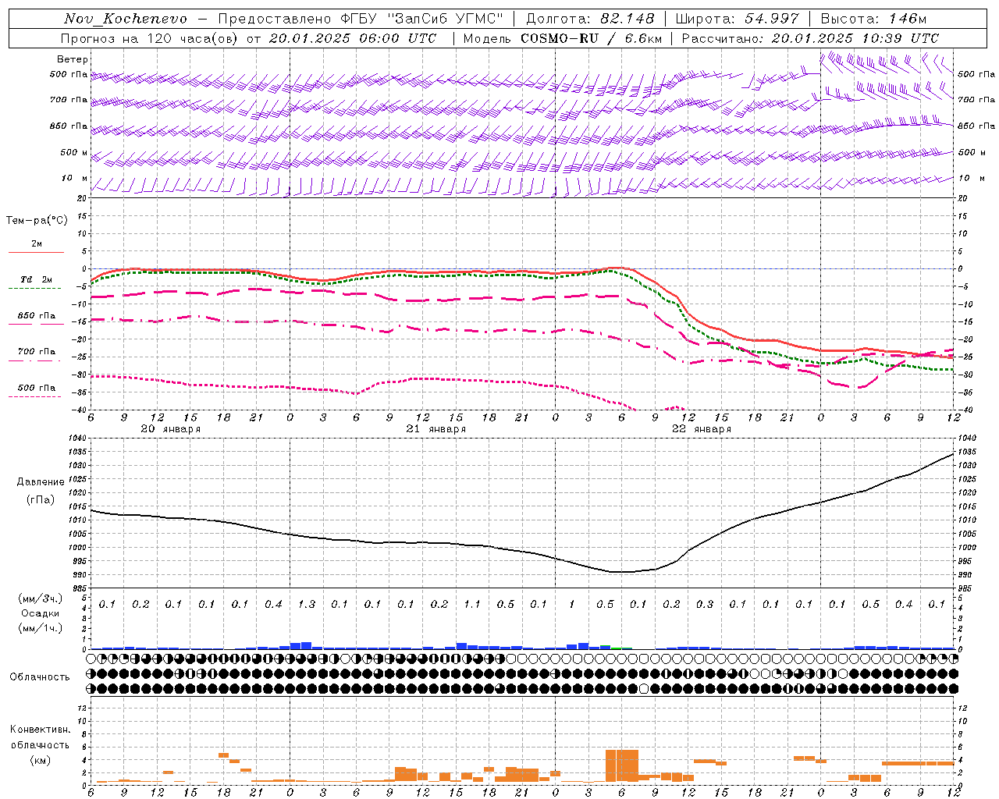
Task: Click the "Тем-ра(°C)" temperature panel label
Action: click(37, 220)
